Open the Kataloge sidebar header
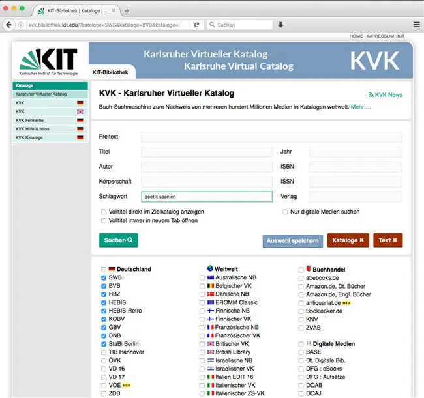 coord(50,85)
